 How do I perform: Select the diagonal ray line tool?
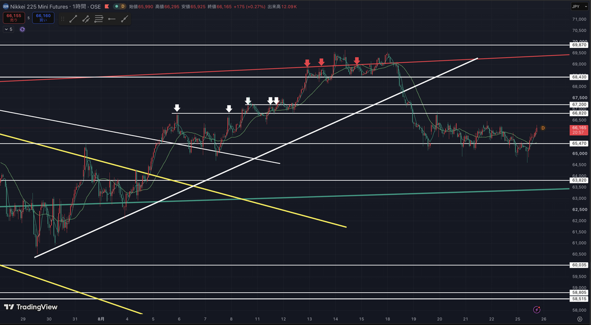(x=125, y=19)
